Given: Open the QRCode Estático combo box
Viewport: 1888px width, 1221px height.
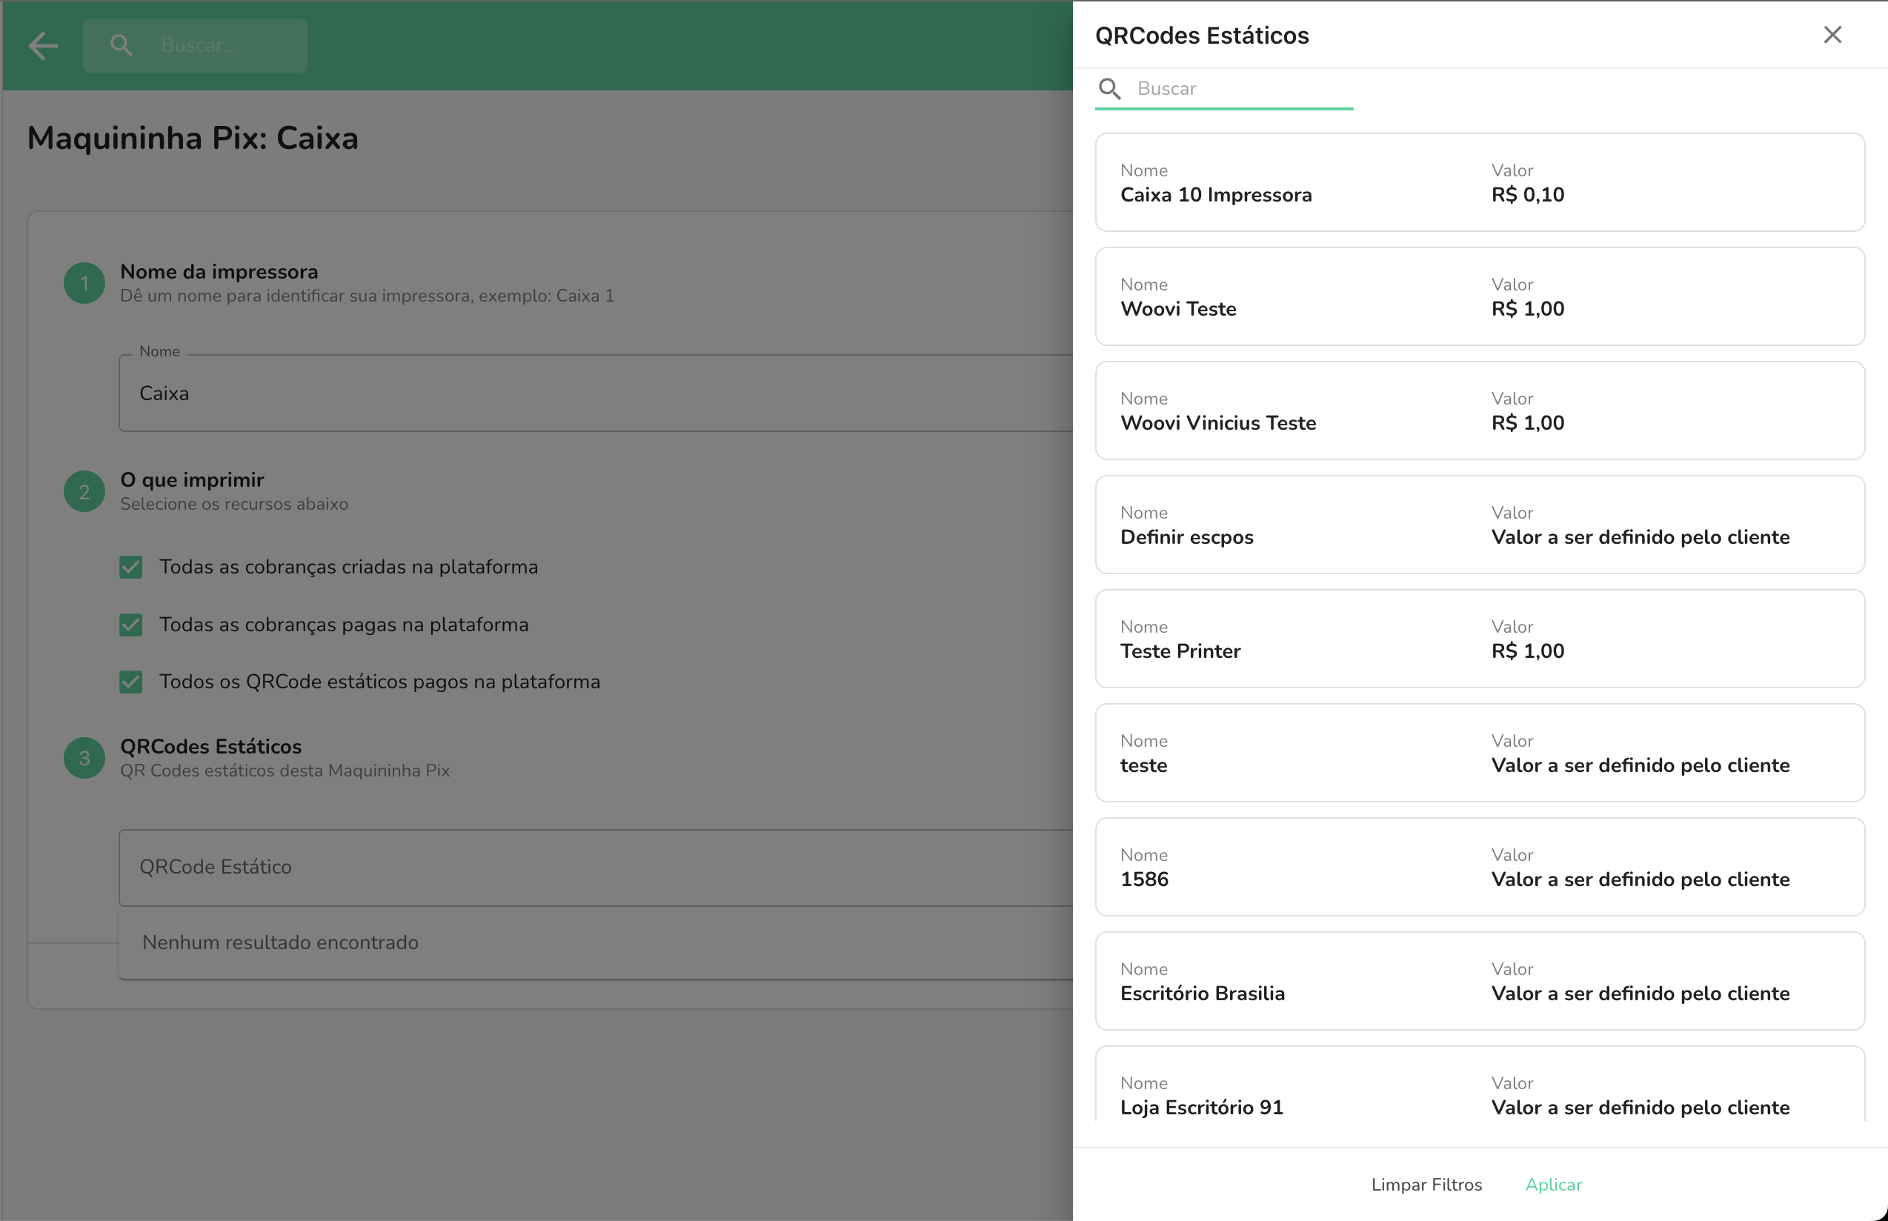Looking at the screenshot, I should click(595, 868).
